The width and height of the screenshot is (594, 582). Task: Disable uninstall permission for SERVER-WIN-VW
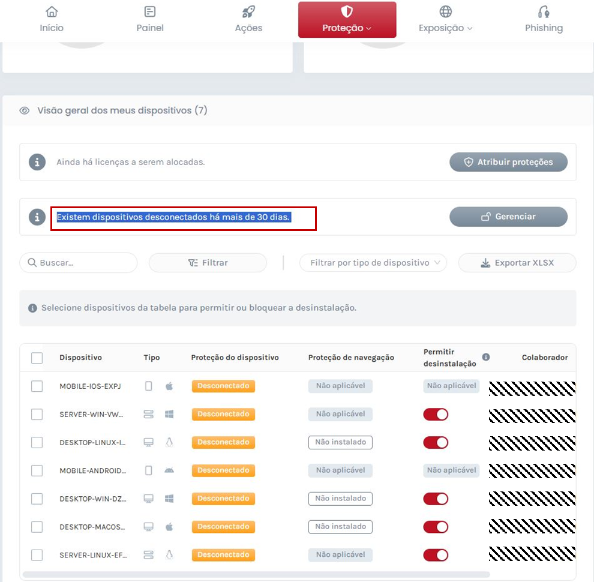(x=435, y=414)
